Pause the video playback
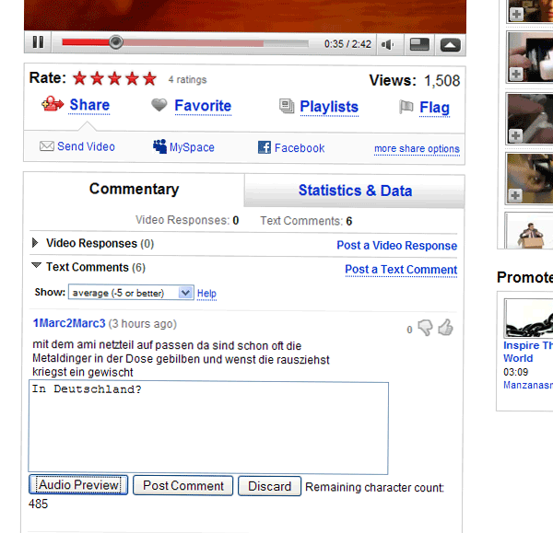Image resolution: width=553 pixels, height=533 pixels. pos(38,42)
